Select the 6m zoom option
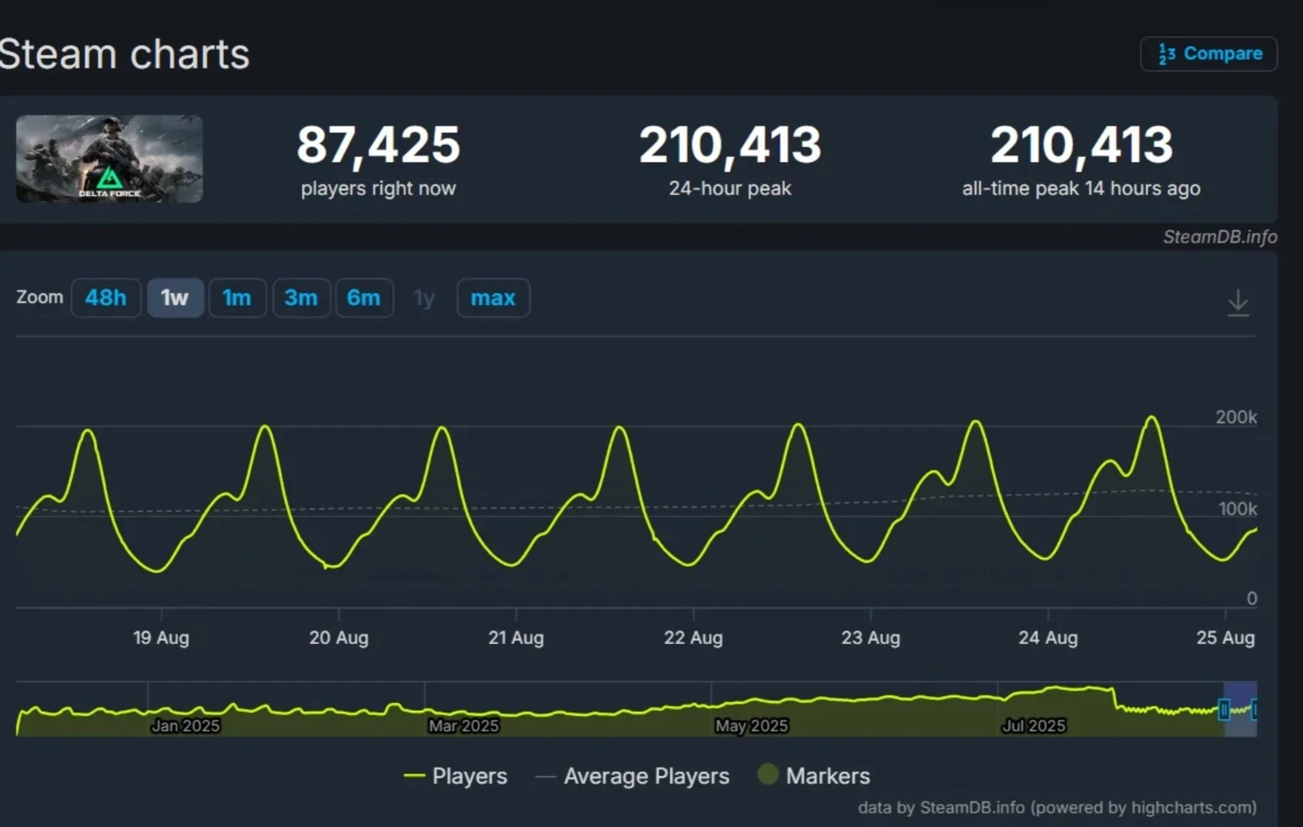This screenshot has width=1303, height=827. [x=364, y=298]
